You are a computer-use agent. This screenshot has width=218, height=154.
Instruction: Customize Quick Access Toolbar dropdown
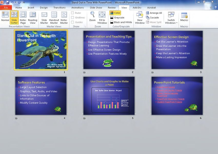coord(24,2)
